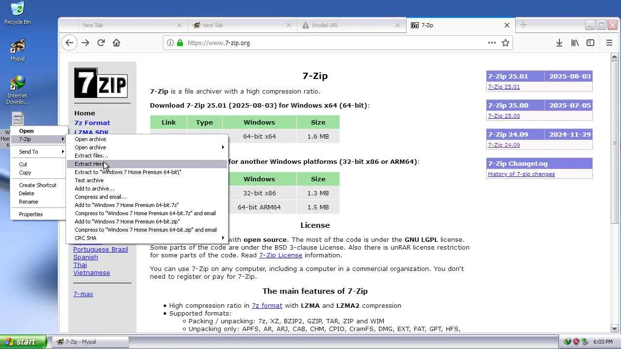Reload the 7-zip.org page
The width and height of the screenshot is (621, 349).
pos(101,43)
